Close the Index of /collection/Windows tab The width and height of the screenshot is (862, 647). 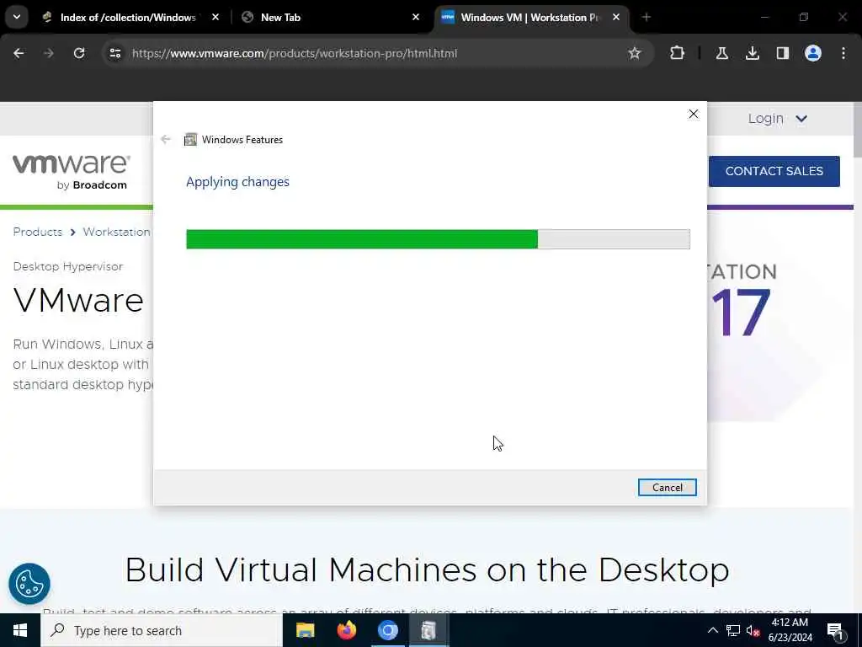tap(215, 18)
